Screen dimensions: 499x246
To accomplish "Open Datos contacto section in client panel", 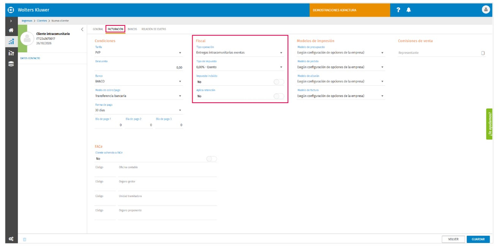I will coord(30,58).
